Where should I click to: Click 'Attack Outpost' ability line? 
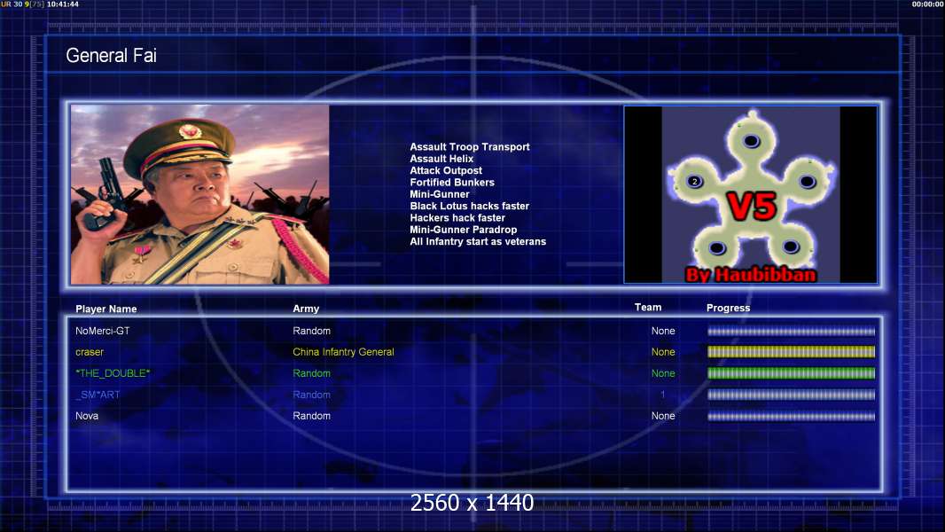tap(445, 170)
